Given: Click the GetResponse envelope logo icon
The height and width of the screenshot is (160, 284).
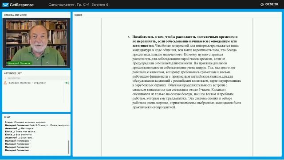Looking at the screenshot, I should click(5, 4).
